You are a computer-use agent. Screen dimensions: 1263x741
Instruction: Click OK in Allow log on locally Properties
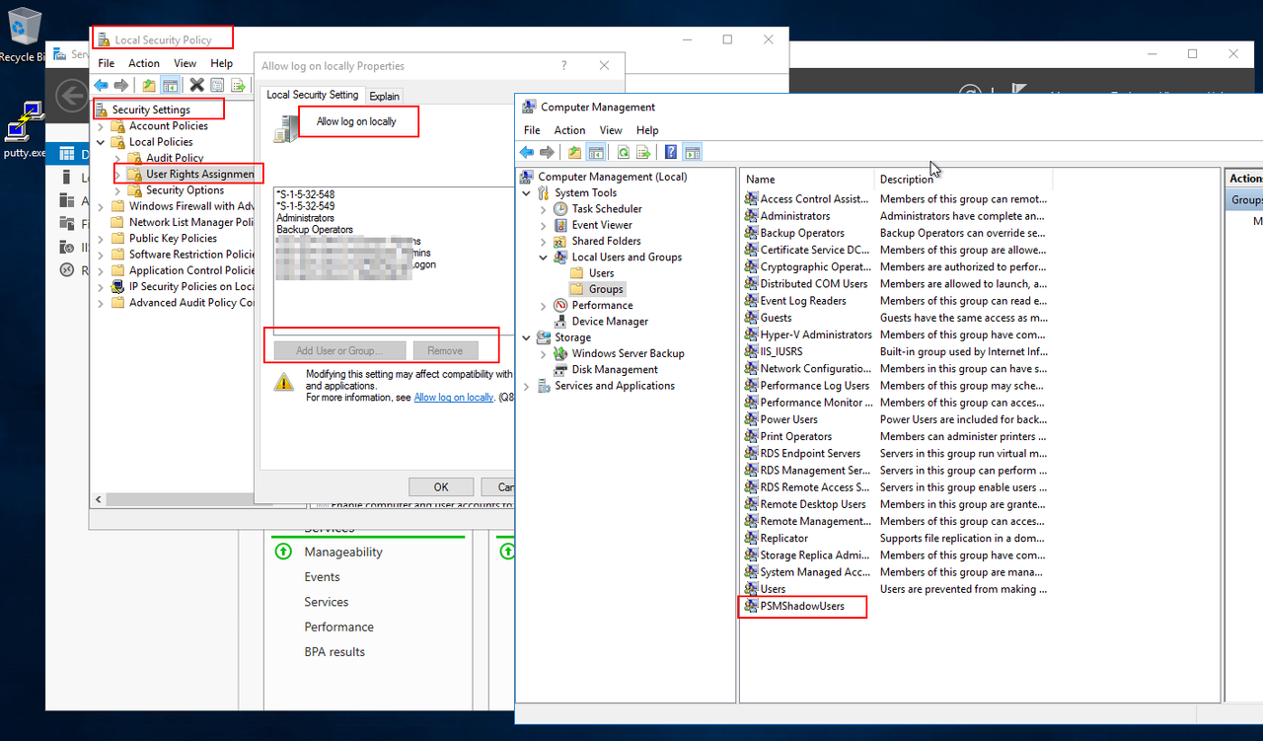click(441, 486)
